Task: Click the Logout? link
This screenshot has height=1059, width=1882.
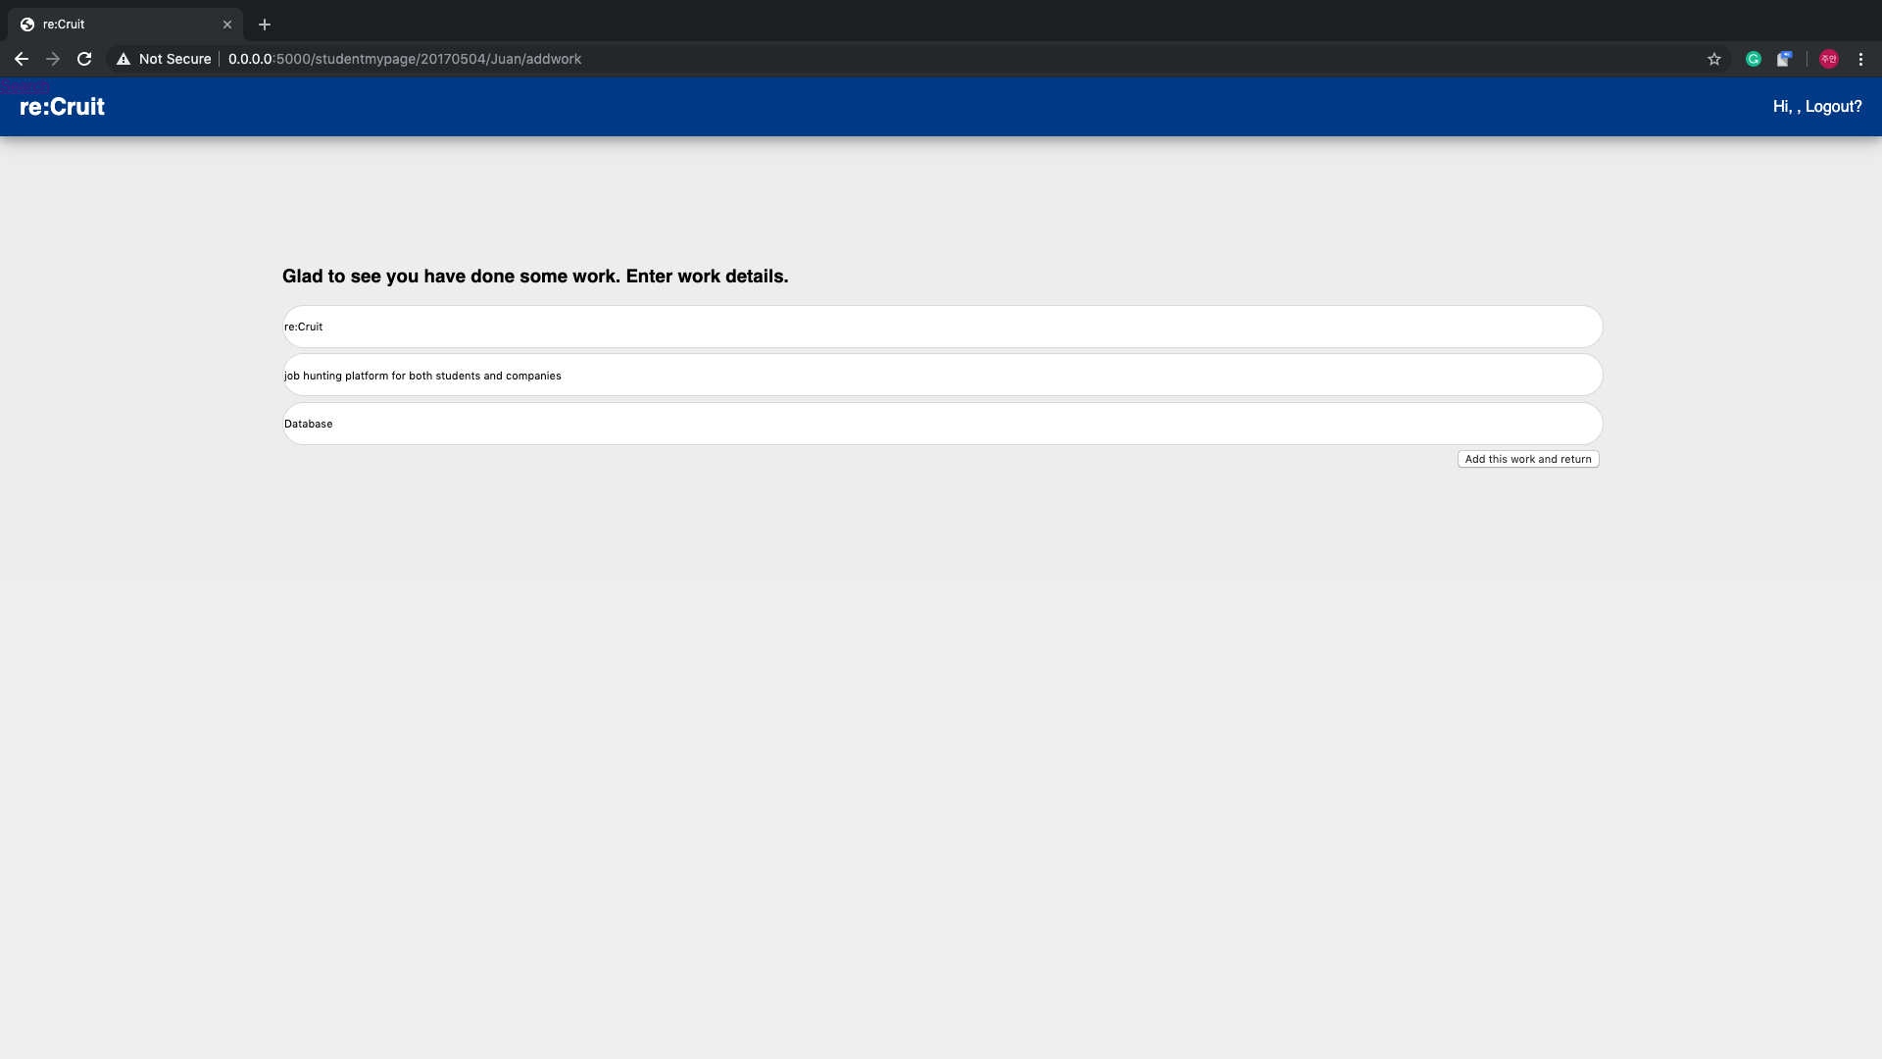Action: (x=1833, y=107)
